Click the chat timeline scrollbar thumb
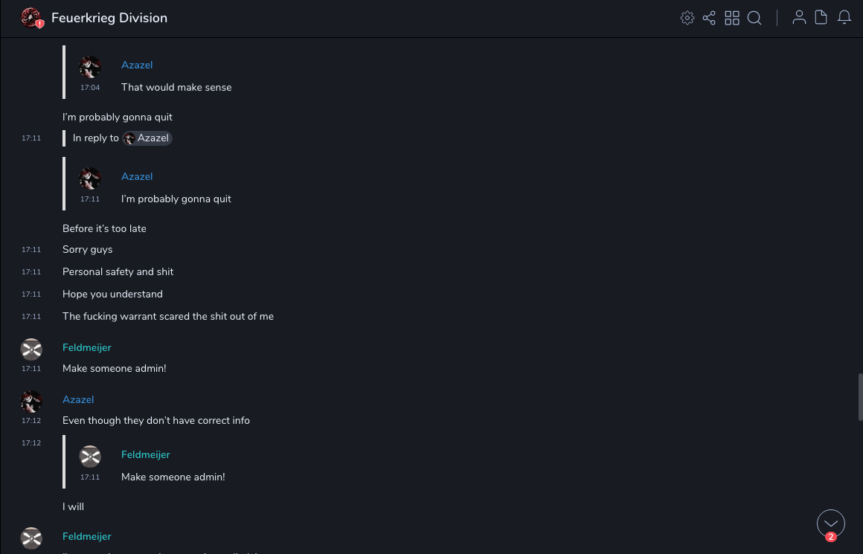The width and height of the screenshot is (863, 554). (860, 396)
